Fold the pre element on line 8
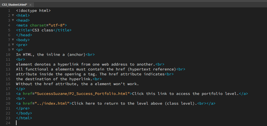The image size is (267, 126). pyautogui.click(x=13, y=45)
